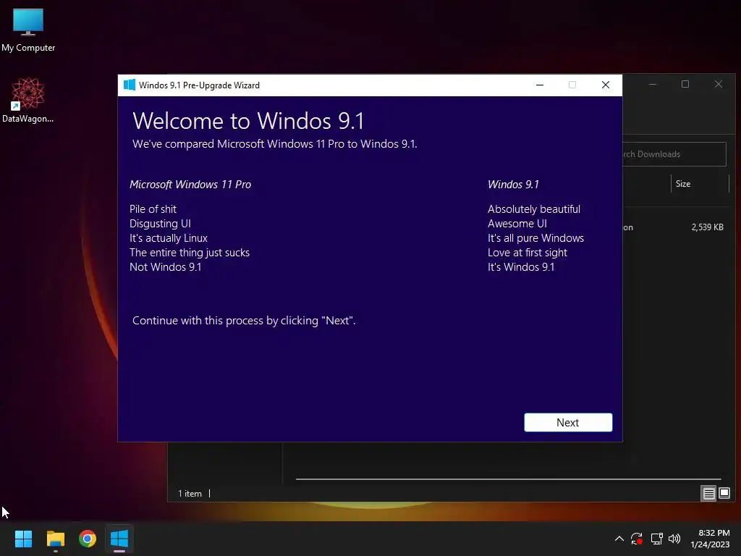The width and height of the screenshot is (741, 556).
Task: Click the Explorer horizontal scrollbar
Action: [x=508, y=479]
